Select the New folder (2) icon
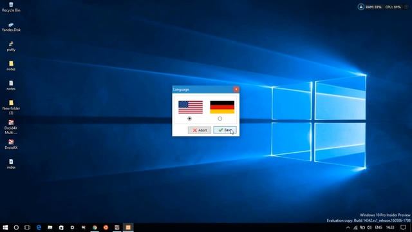The image size is (412, 232). click(11, 108)
